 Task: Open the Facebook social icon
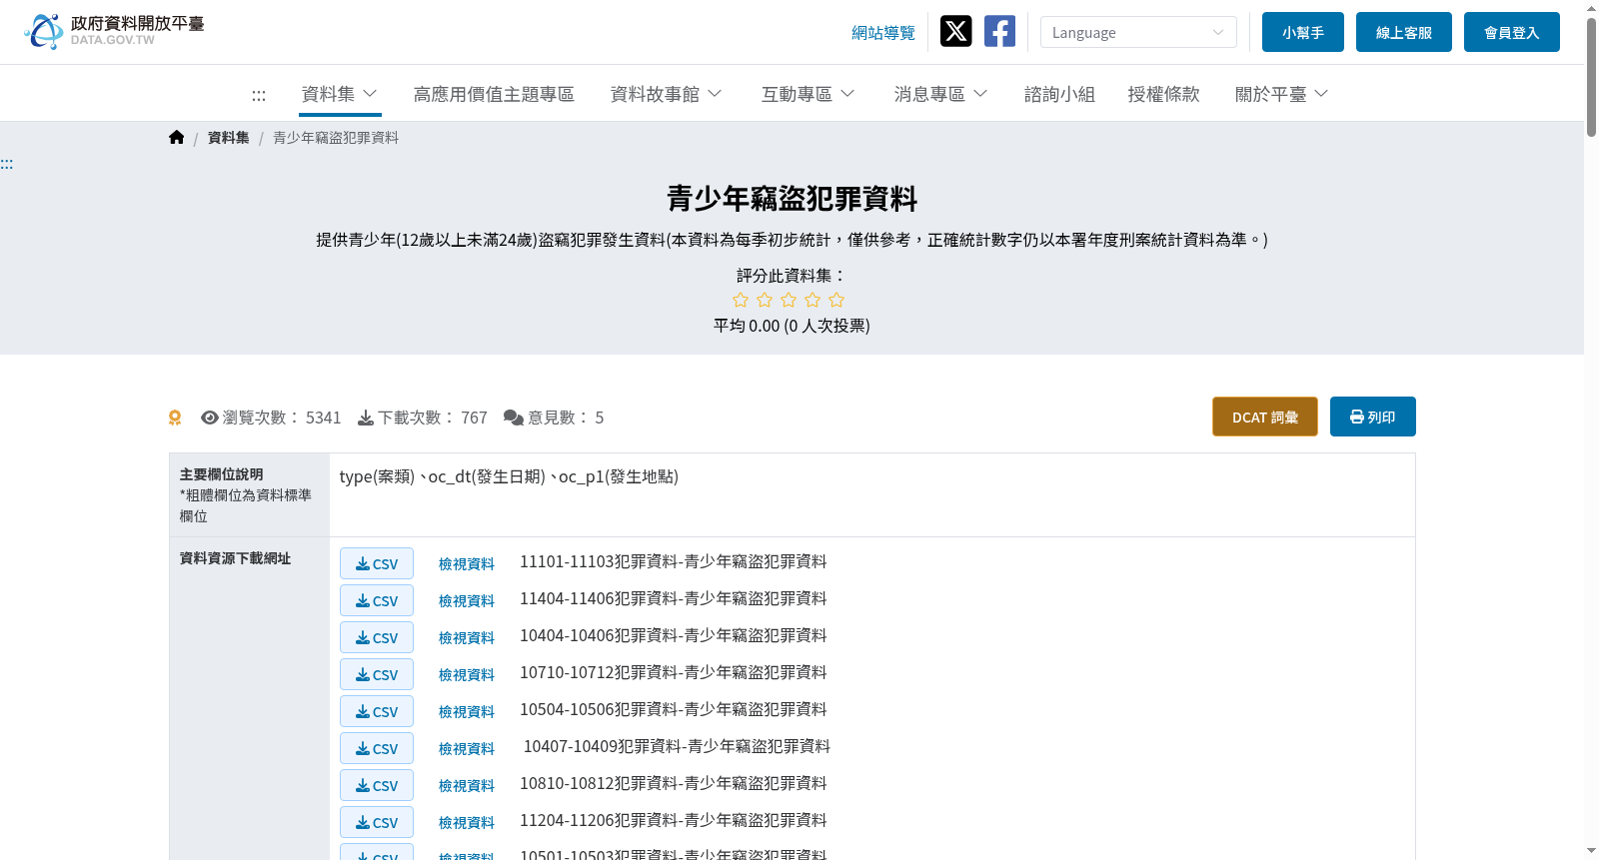(999, 31)
